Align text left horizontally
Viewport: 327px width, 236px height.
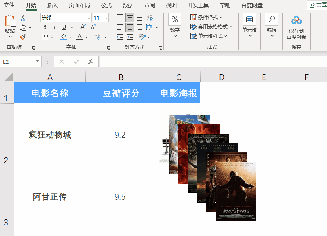pyautogui.click(x=120, y=27)
